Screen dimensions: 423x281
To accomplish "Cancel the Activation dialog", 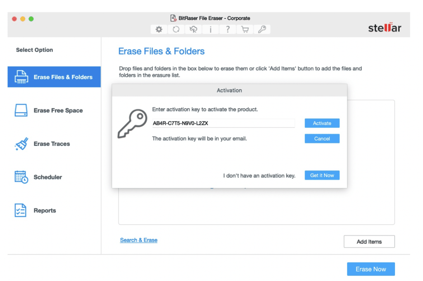I will [322, 138].
